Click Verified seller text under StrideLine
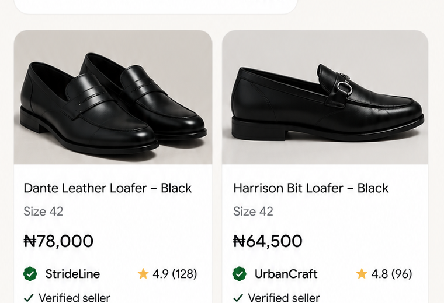444x303 pixels. (74, 298)
